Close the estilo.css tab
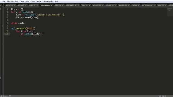Image resolution: width=173 pixels, height=97 pixels. click(x=15, y=5)
